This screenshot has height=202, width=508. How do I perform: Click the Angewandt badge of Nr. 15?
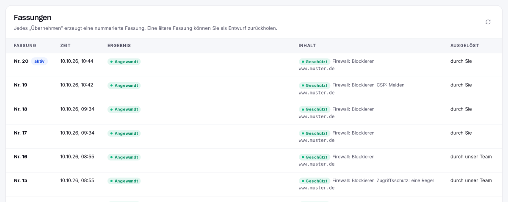pyautogui.click(x=124, y=181)
